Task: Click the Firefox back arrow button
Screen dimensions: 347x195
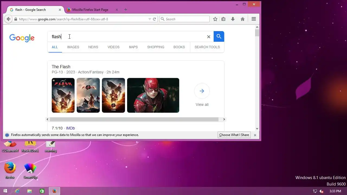Action: tap(8, 19)
